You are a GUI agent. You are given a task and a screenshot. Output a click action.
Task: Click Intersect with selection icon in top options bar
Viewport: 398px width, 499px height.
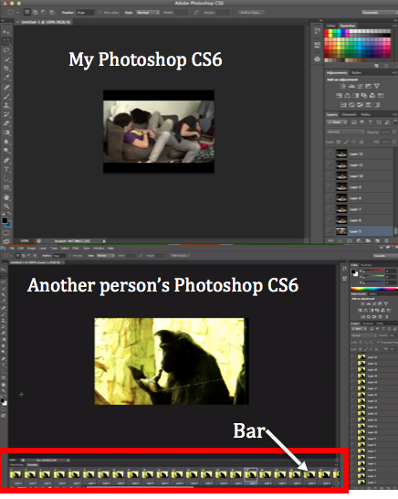52,13
